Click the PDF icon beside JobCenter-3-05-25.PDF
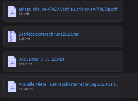 [x=12, y=61]
